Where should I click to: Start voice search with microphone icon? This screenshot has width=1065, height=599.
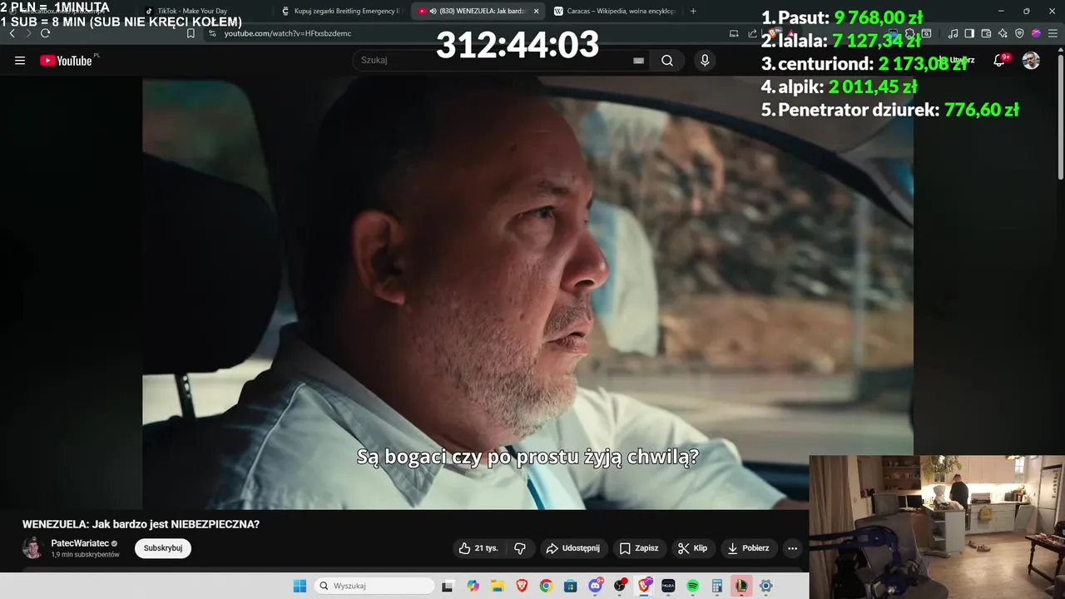(x=705, y=60)
